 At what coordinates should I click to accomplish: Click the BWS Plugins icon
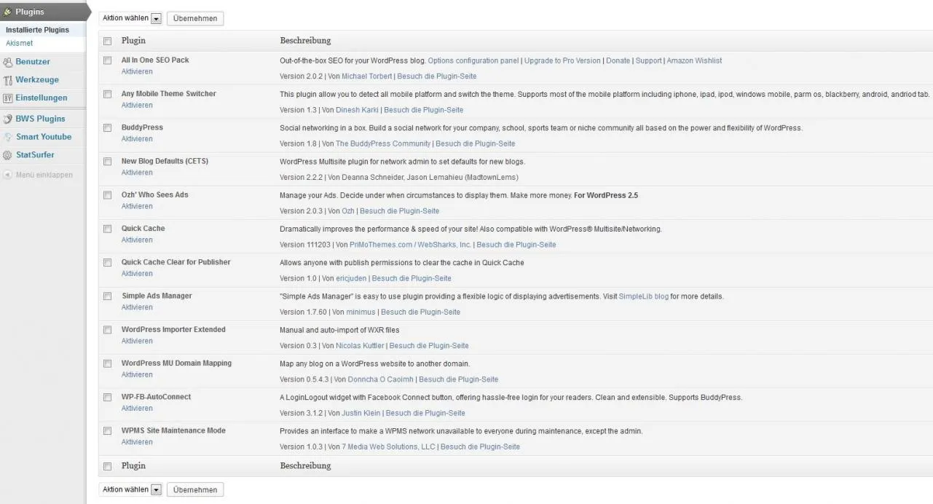(8, 119)
